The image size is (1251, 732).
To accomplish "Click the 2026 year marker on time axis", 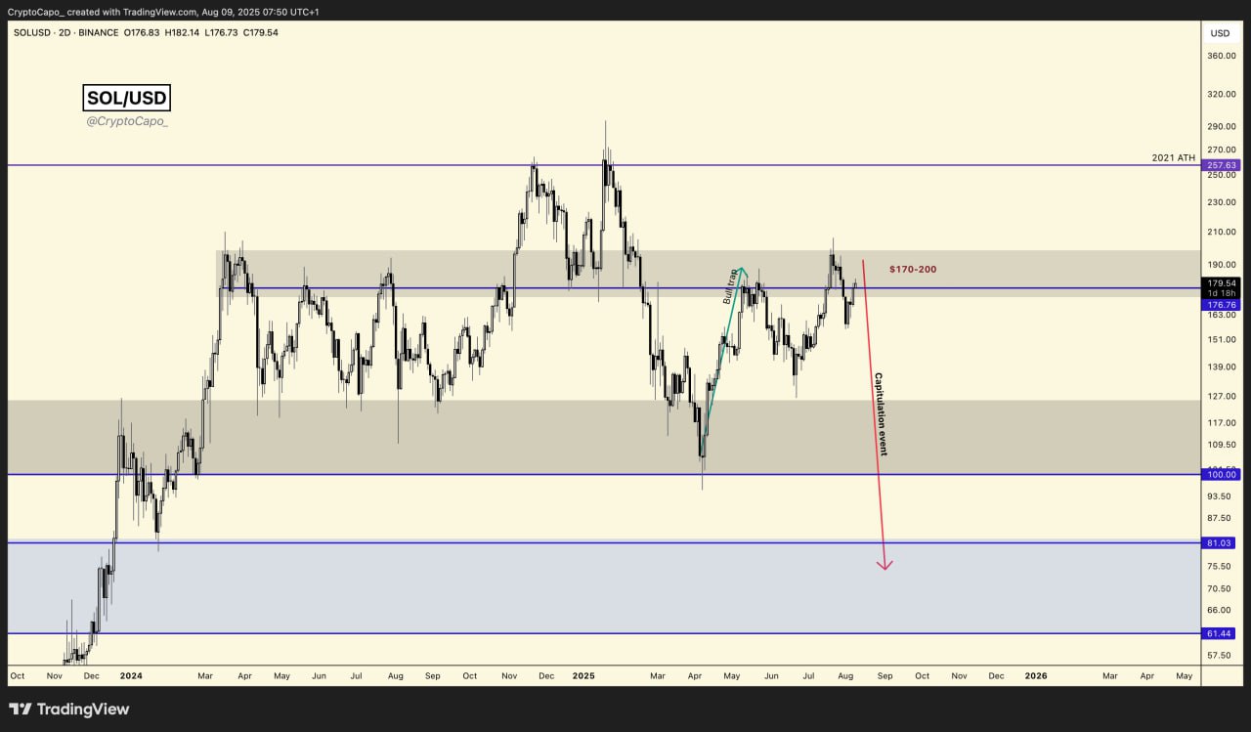I will coord(1035,675).
